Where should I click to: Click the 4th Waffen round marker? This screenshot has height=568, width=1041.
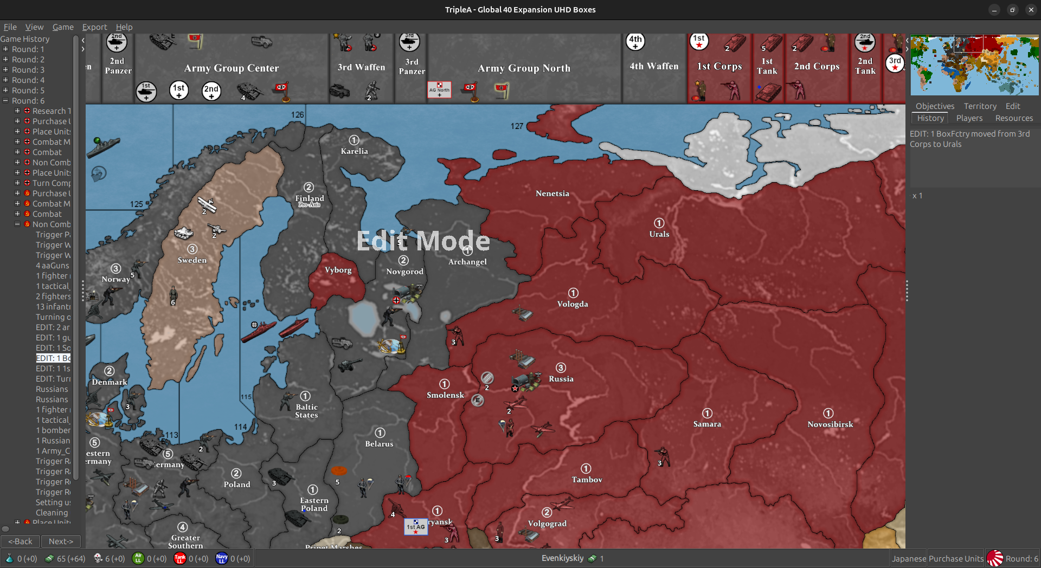(x=635, y=42)
